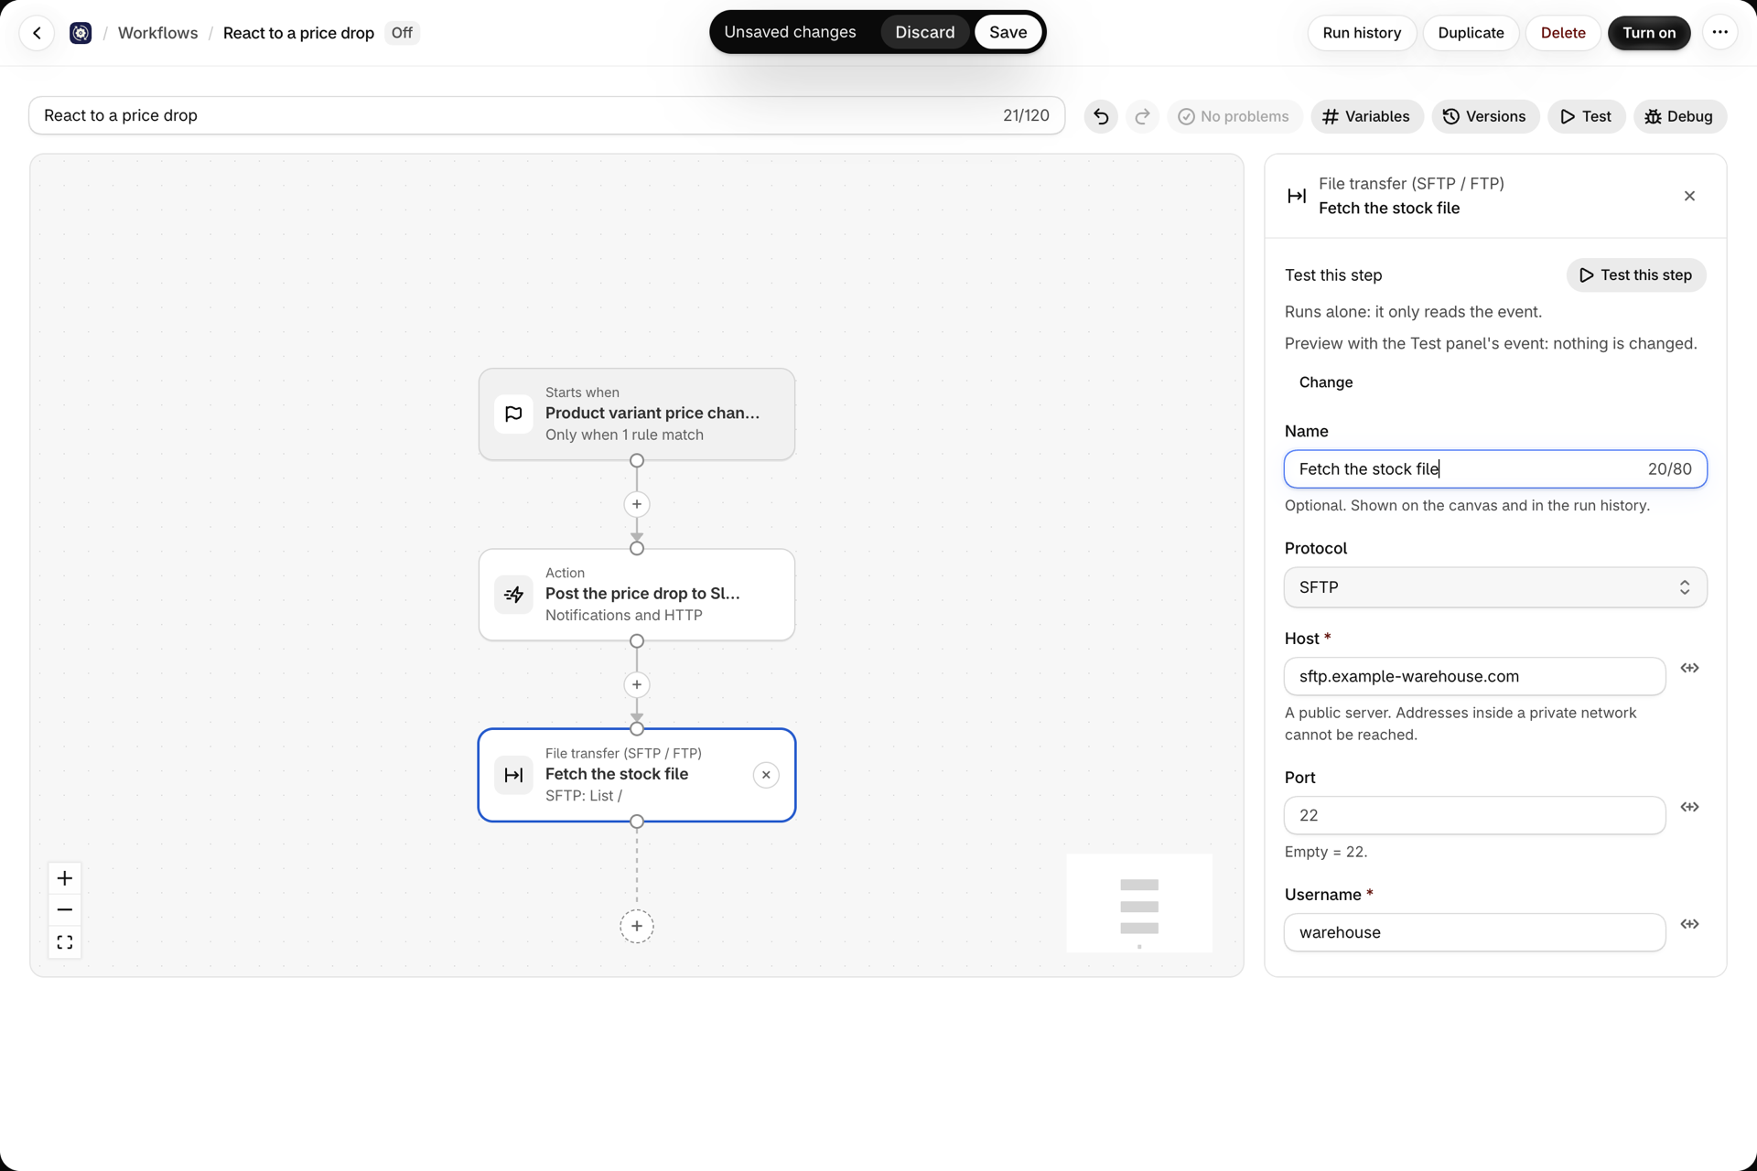The height and width of the screenshot is (1171, 1757).
Task: Insert variable into Port field
Action: click(x=1689, y=807)
